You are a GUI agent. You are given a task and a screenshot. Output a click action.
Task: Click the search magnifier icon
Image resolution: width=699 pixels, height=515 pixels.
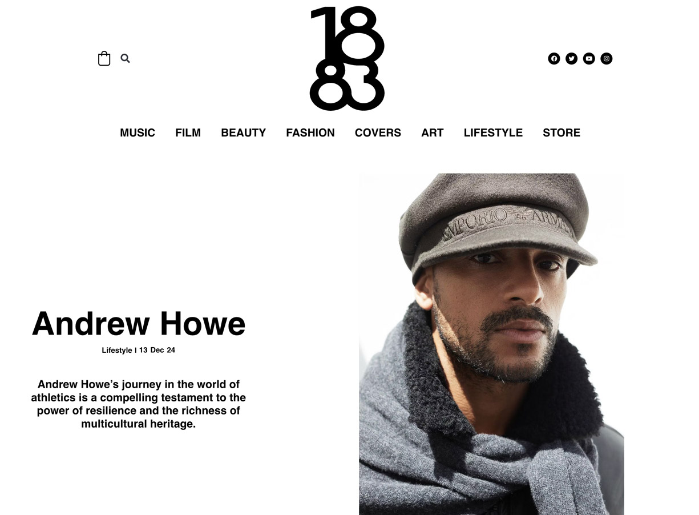tap(125, 58)
